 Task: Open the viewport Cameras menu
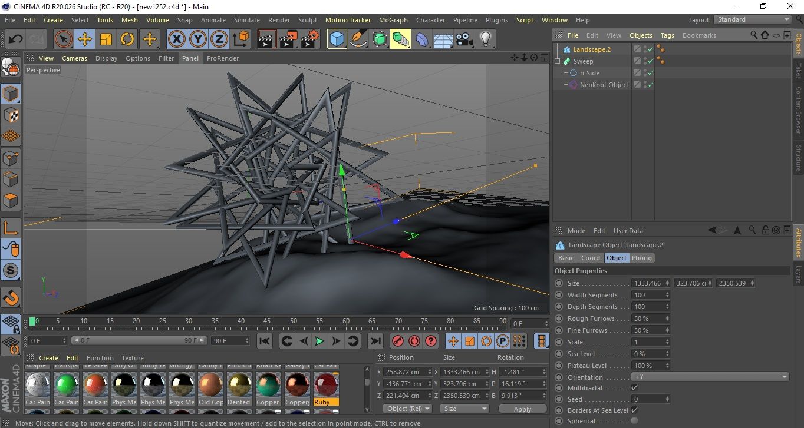pyautogui.click(x=74, y=58)
